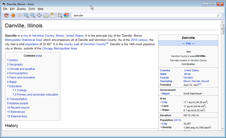Zoom in with the magnifier plus icon
The width and height of the screenshot is (226, 138).
pos(26,15)
